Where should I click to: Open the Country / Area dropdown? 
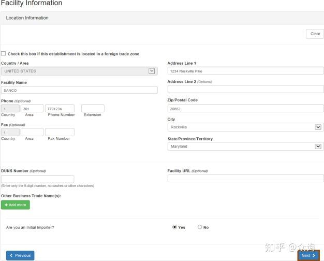(152, 71)
